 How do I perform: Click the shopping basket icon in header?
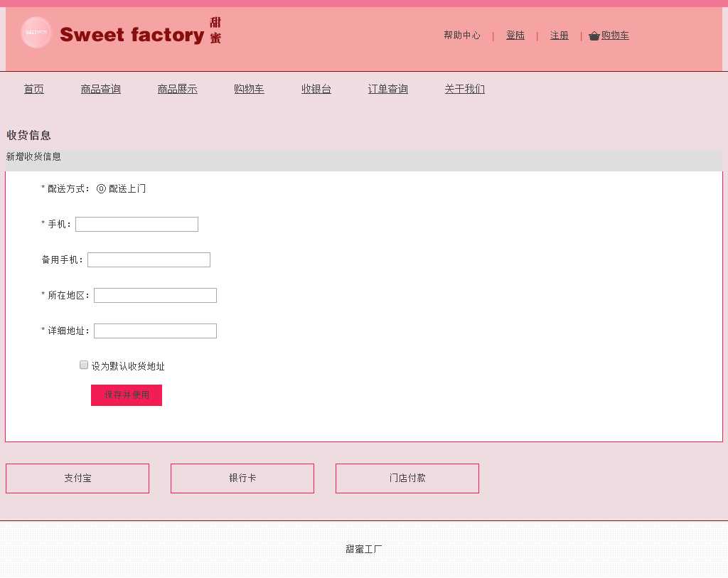pos(594,36)
